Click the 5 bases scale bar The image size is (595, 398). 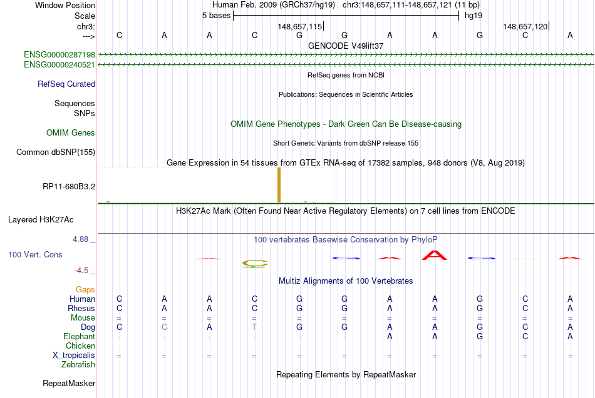pyautogui.click(x=346, y=16)
